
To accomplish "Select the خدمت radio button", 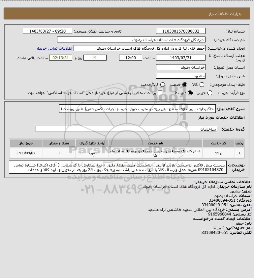I will [185, 85].
